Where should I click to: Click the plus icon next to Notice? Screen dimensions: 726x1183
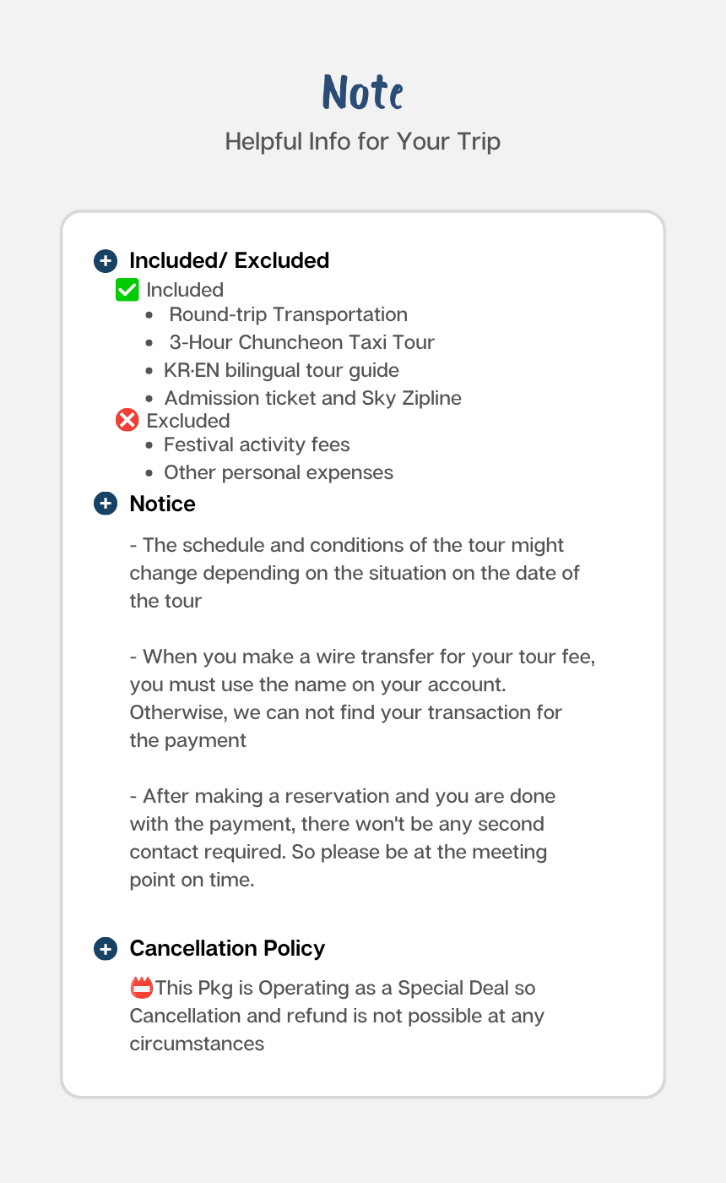[105, 504]
